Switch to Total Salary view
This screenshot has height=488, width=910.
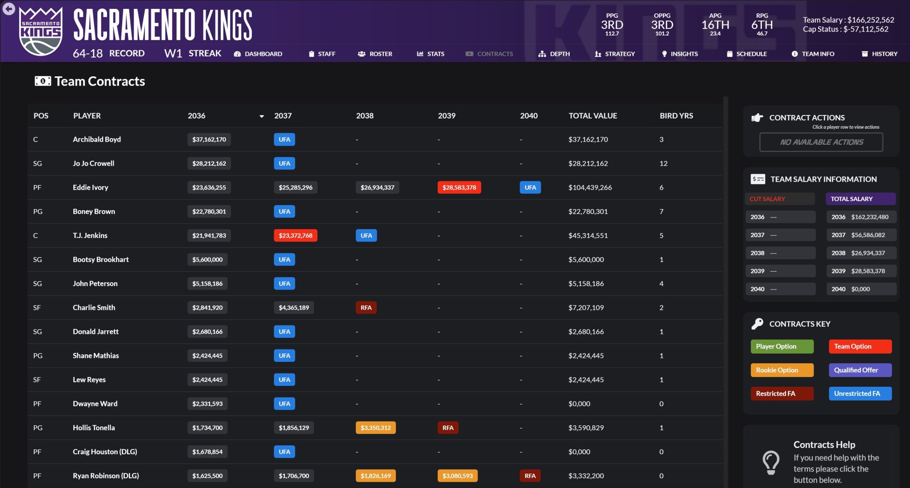point(860,199)
